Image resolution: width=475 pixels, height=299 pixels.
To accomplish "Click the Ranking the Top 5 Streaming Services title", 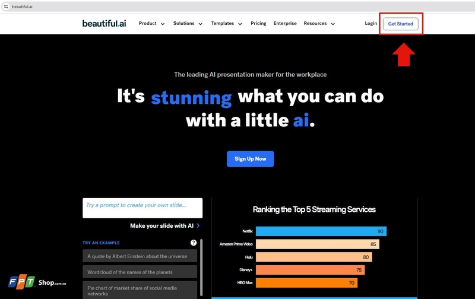I will pyautogui.click(x=314, y=209).
